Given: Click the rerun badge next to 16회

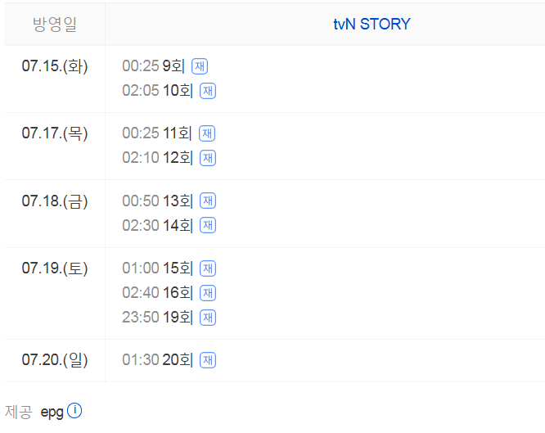Looking at the screenshot, I should [x=208, y=293].
